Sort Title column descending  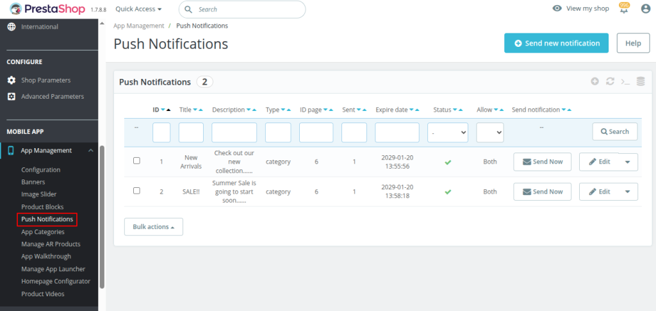(195, 110)
